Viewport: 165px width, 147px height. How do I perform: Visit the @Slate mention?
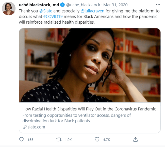46,11
